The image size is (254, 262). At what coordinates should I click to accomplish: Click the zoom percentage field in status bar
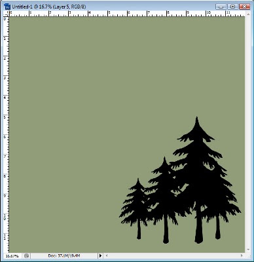12,255
